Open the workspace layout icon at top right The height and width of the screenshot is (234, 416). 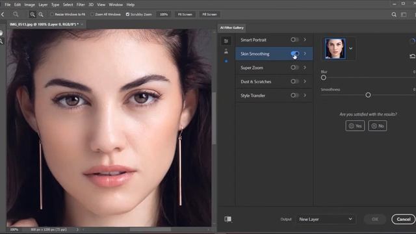(404, 14)
